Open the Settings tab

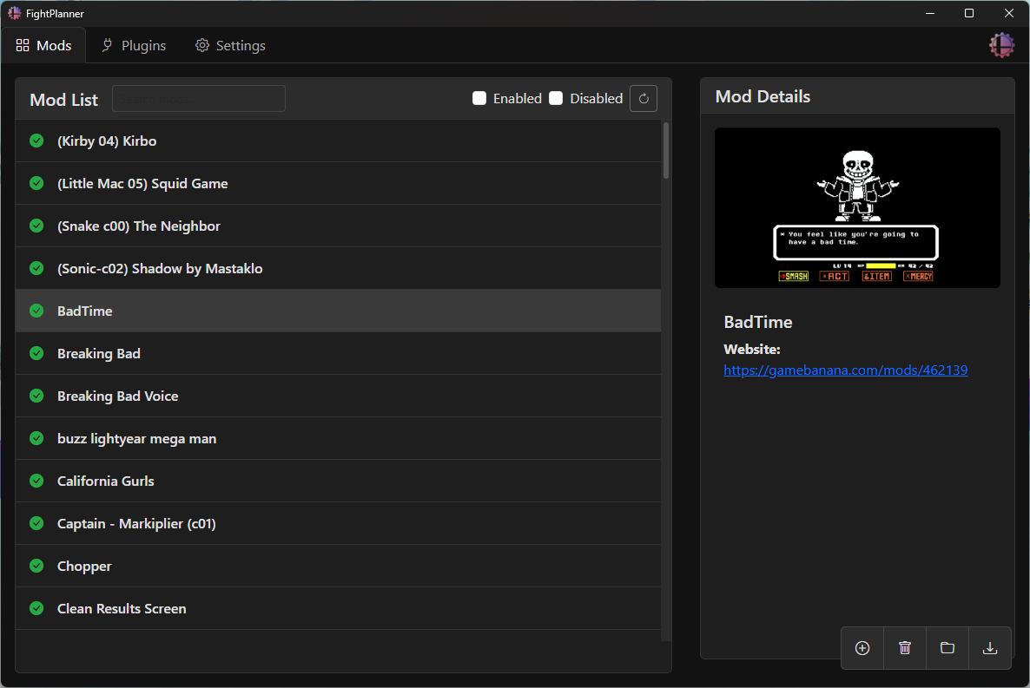point(230,45)
